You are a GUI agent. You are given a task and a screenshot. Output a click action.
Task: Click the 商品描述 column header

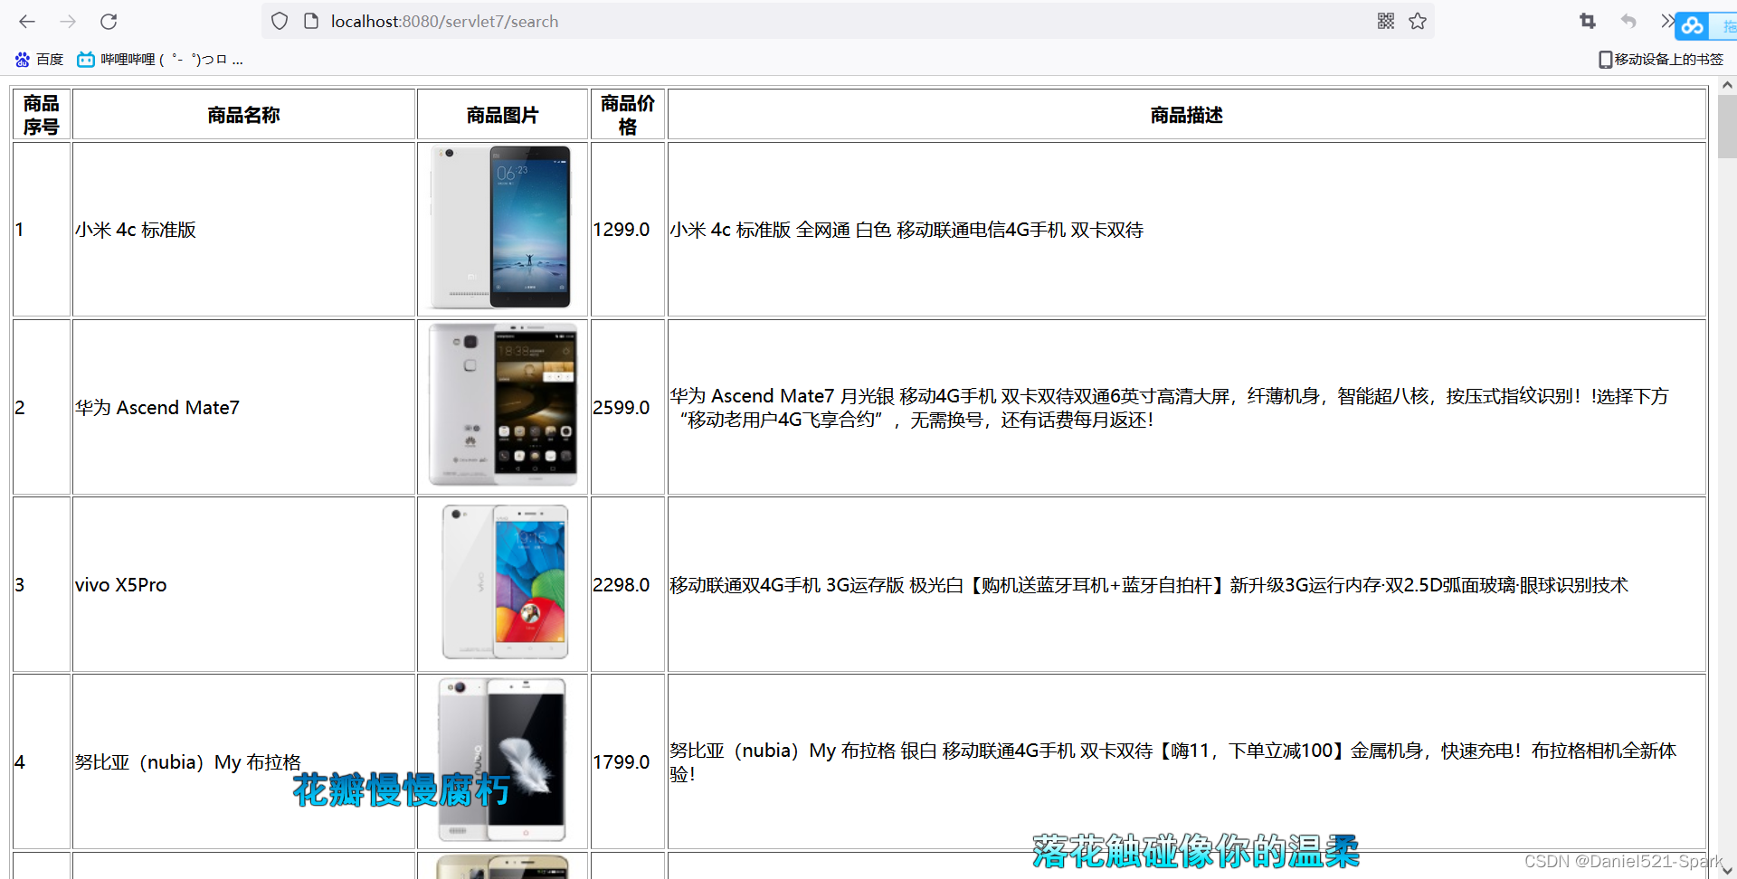pos(1187,115)
